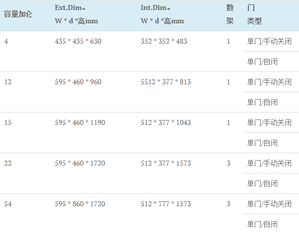
Task: Select the 595 * 460 * 1190 cell
Action: point(80,122)
